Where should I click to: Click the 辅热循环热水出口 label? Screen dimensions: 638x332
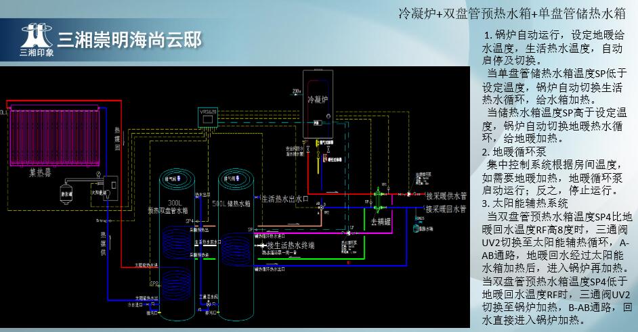[x=270, y=269]
